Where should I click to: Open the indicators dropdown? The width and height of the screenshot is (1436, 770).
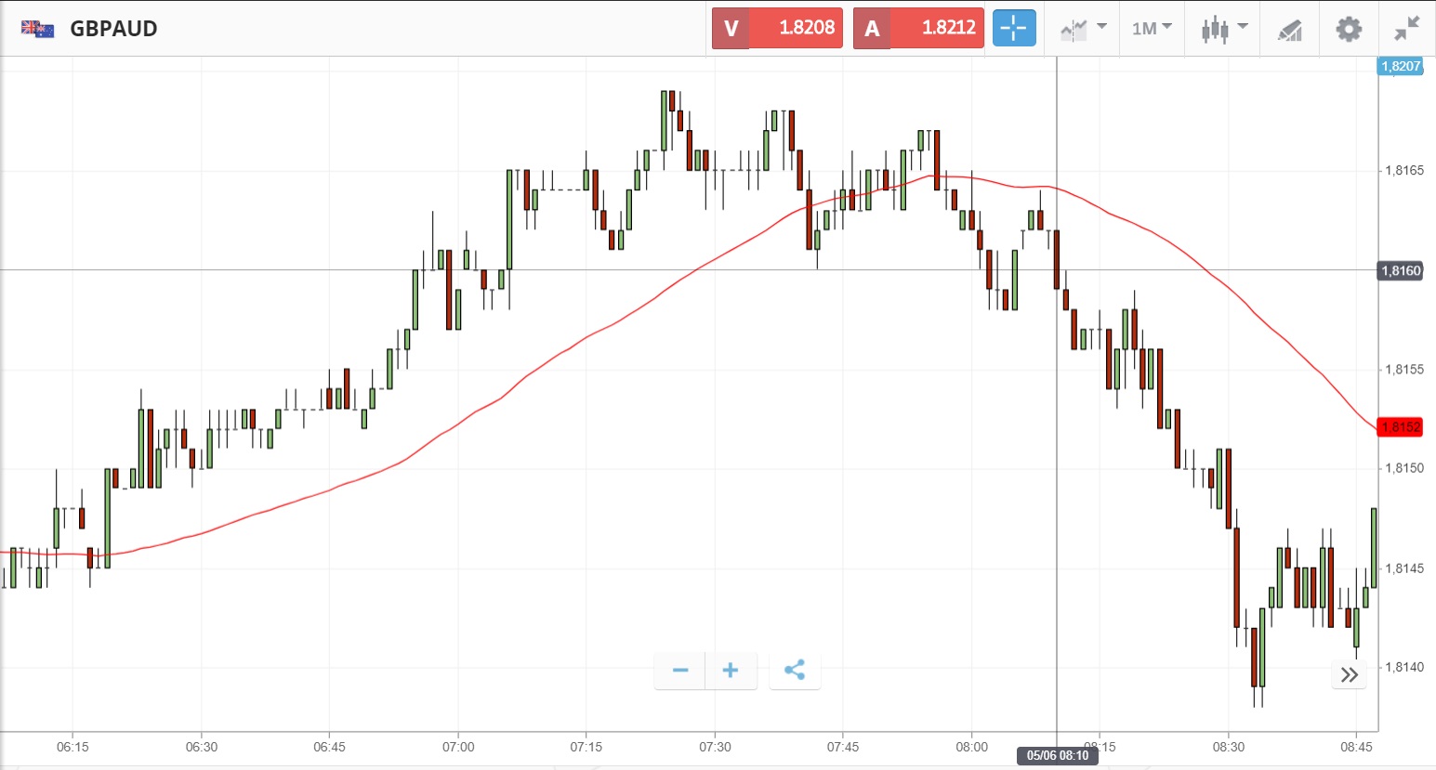[x=1083, y=29]
